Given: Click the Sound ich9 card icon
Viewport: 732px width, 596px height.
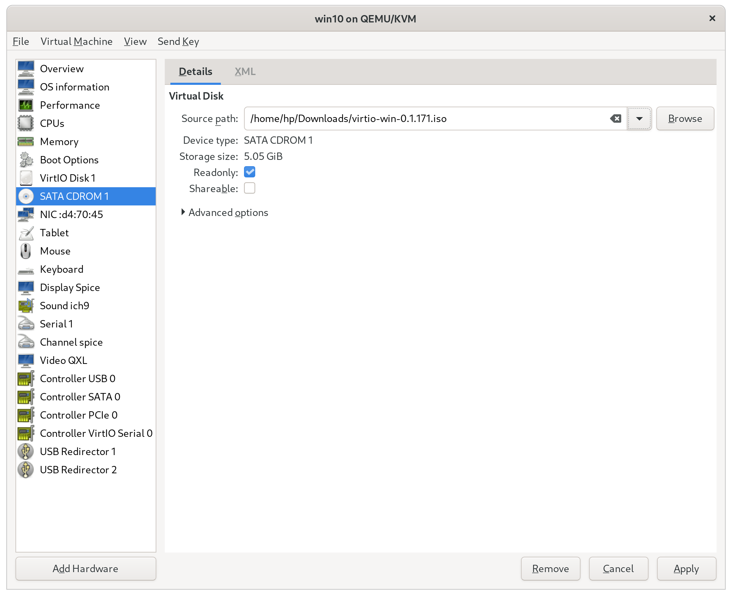Looking at the screenshot, I should point(26,305).
